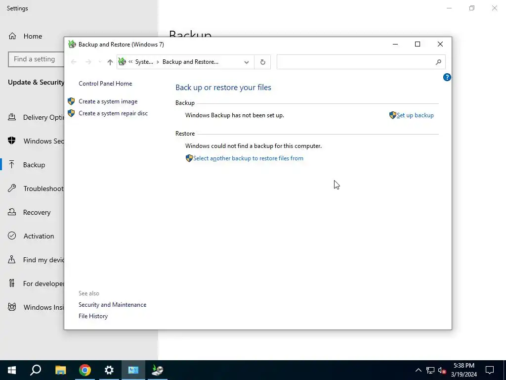Image resolution: width=506 pixels, height=380 pixels.
Task: Show hidden system tray icons
Action: coord(418,370)
